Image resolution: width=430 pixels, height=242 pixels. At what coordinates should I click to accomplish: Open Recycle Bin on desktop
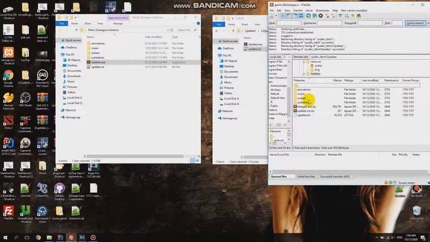pos(417,212)
